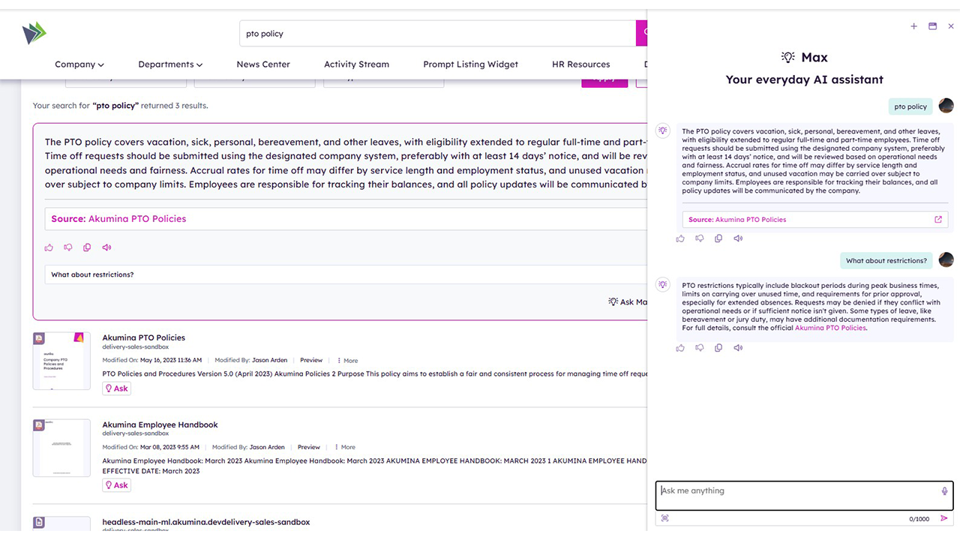Click the document icon on the headless-main-ml result
Image resolution: width=960 pixels, height=540 pixels.
click(39, 522)
